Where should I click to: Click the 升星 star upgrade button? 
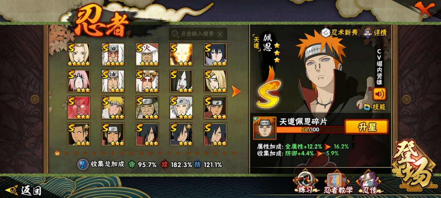366,127
